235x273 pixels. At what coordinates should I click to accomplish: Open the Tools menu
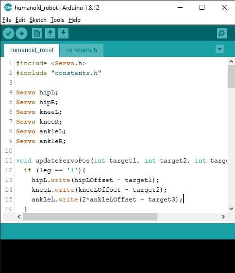pyautogui.click(x=57, y=20)
